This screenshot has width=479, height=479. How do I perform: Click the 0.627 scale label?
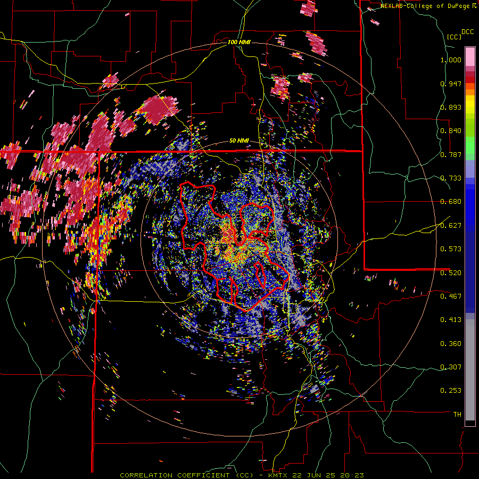pos(451,225)
